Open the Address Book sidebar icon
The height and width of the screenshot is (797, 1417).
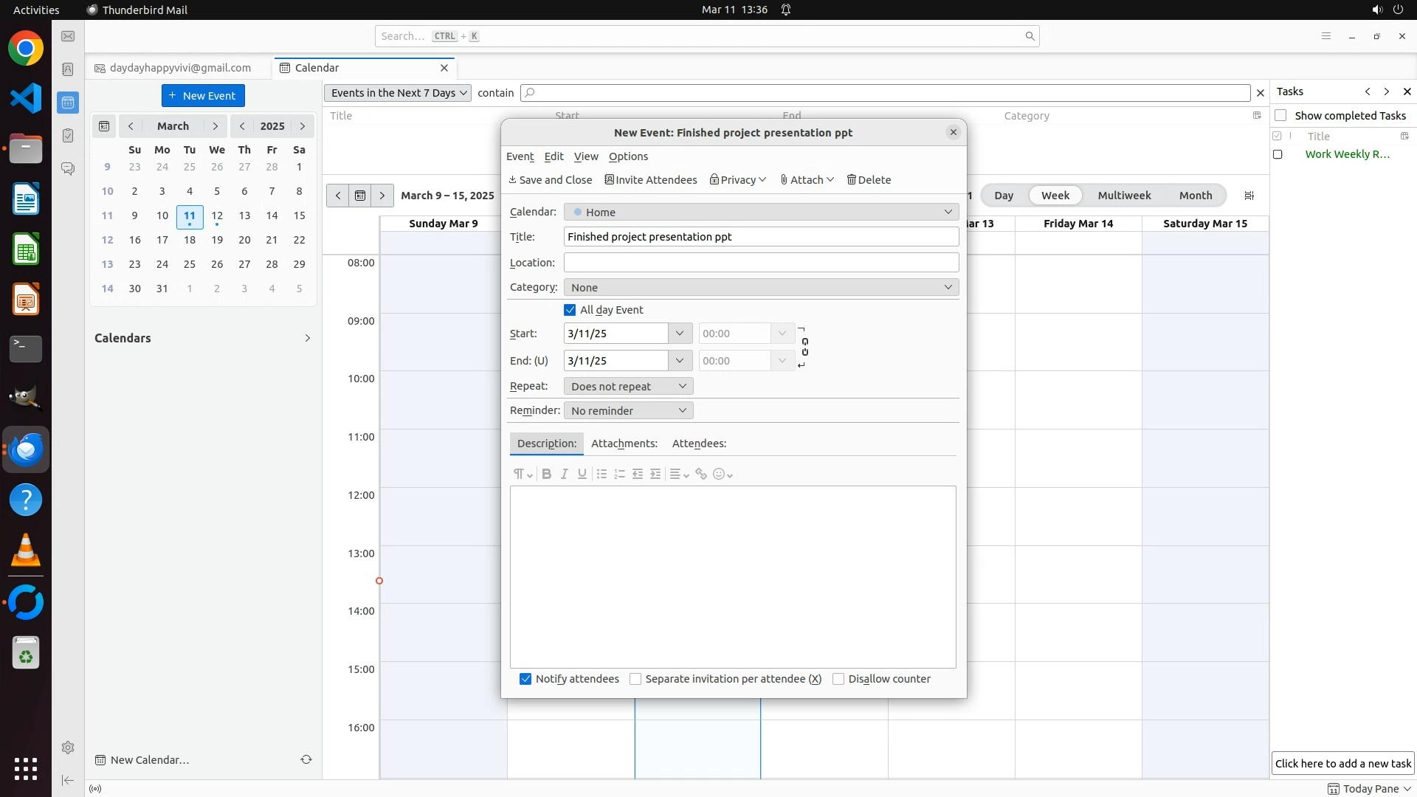coord(68,69)
